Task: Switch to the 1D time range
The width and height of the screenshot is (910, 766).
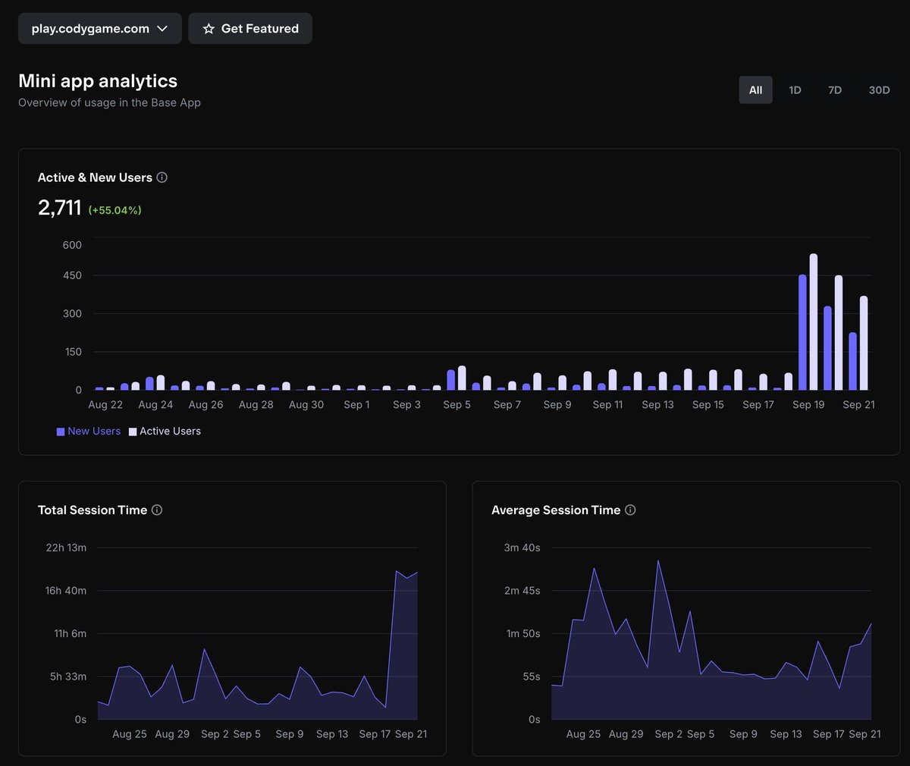Action: pos(795,89)
